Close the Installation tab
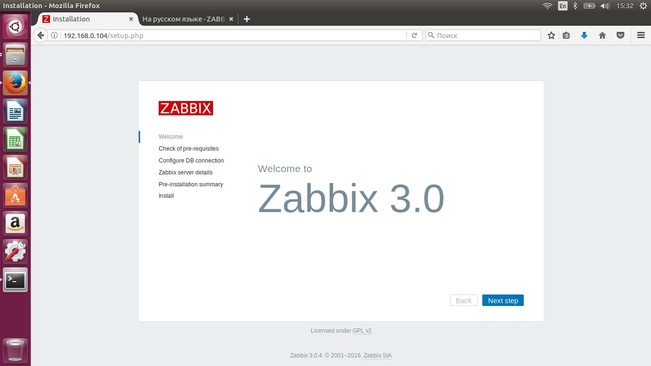The width and height of the screenshot is (651, 366). point(131,19)
